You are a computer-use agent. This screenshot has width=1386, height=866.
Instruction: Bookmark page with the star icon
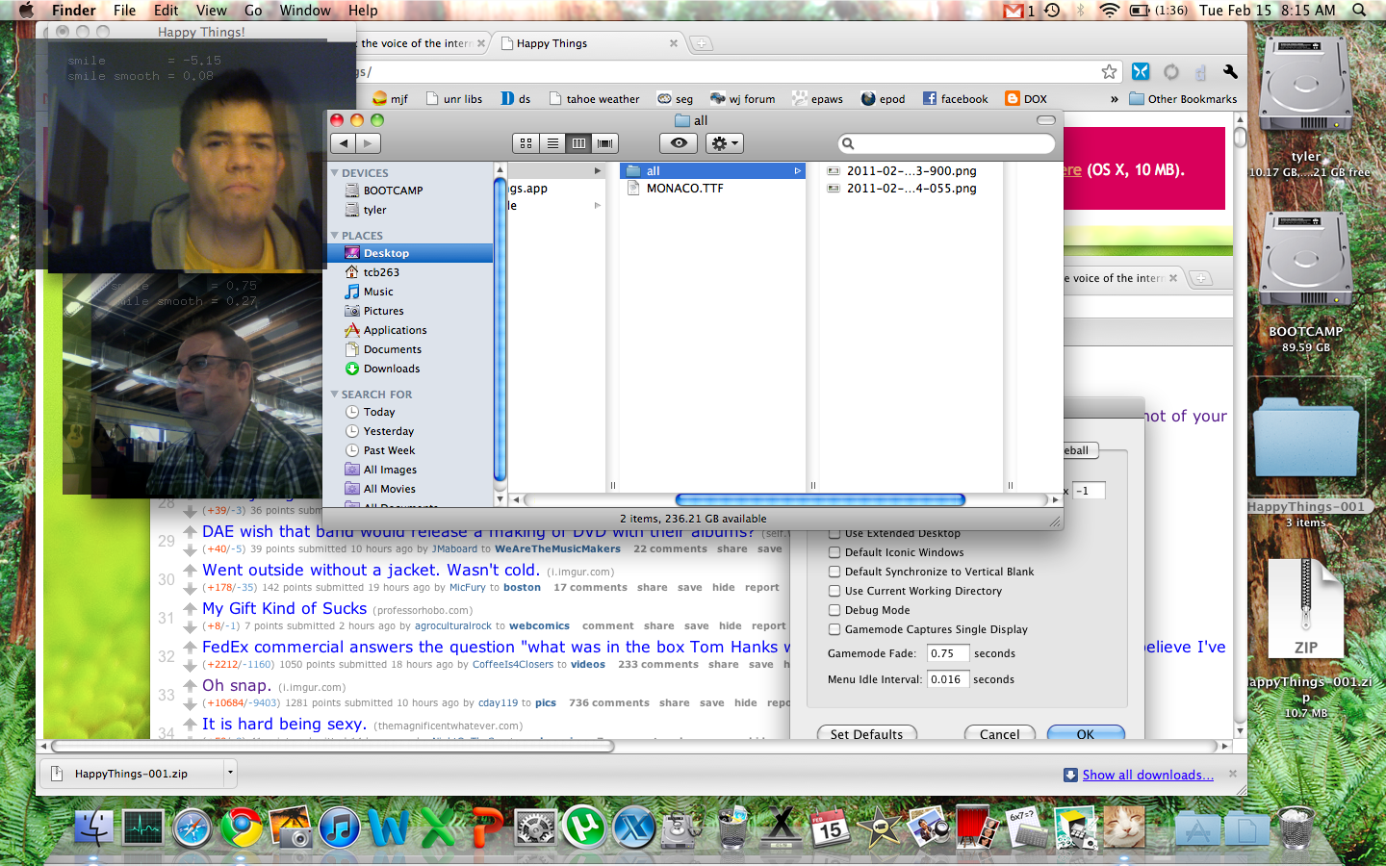[1109, 72]
